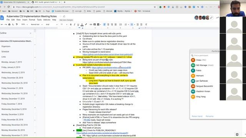Click the move-to-folder icon beside the title

64,16
